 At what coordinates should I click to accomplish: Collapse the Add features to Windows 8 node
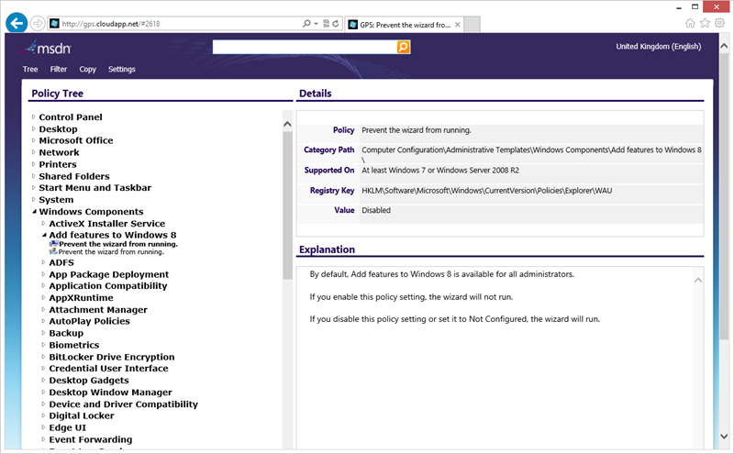(x=43, y=235)
